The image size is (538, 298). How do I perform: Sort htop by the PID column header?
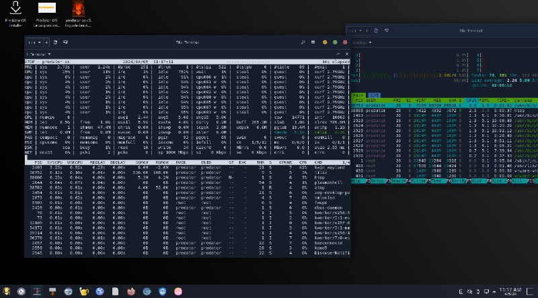click(x=359, y=101)
